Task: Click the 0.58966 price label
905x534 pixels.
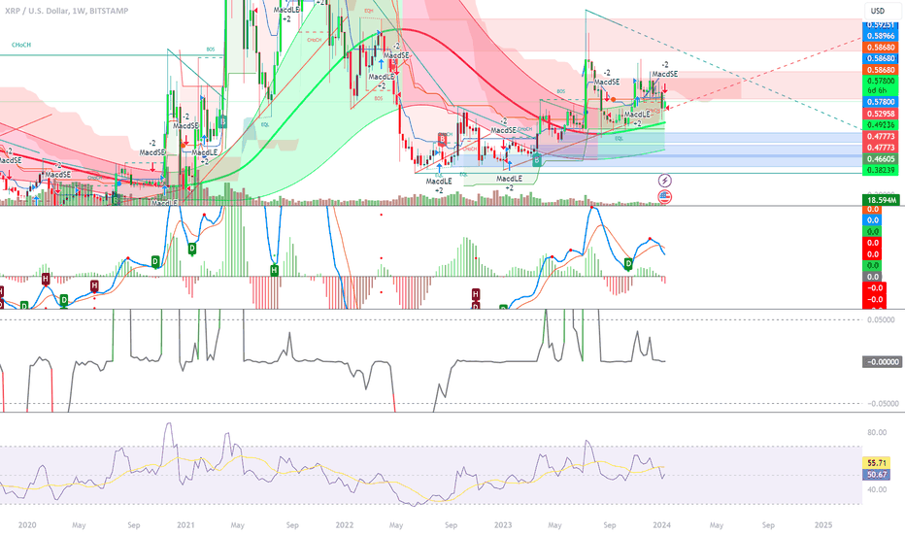Action: (880, 36)
